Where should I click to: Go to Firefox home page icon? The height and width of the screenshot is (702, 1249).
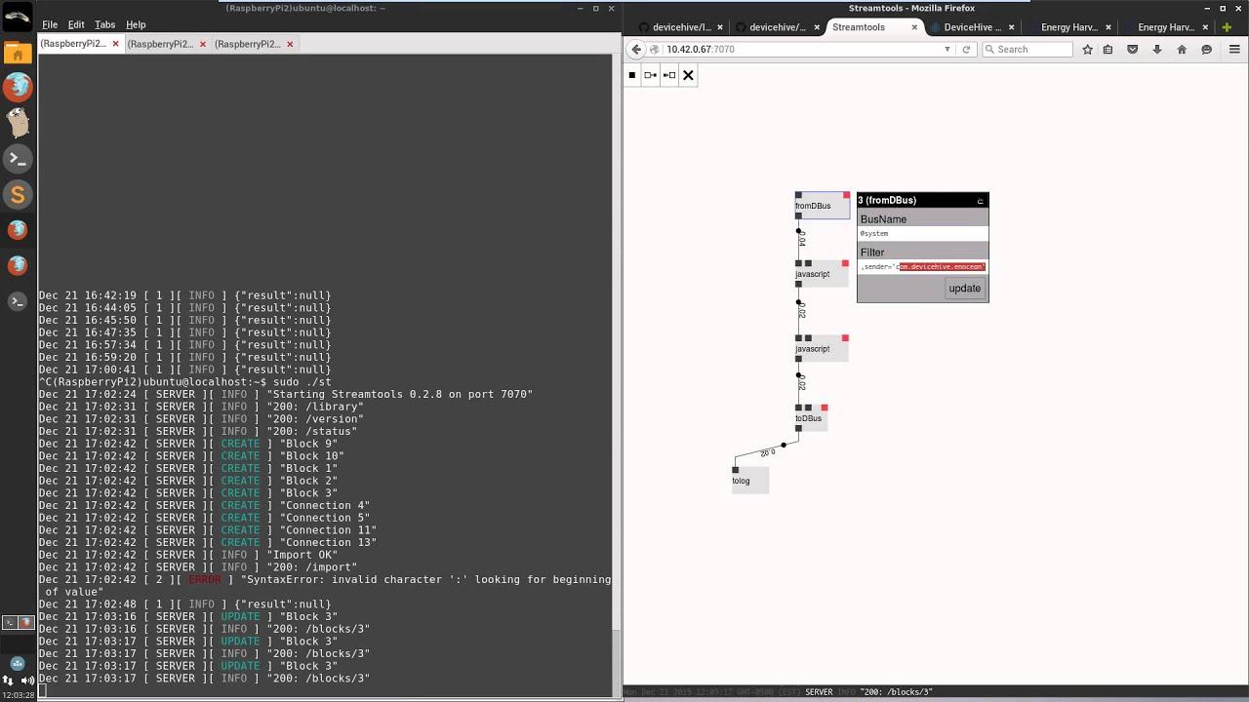[x=1182, y=49]
